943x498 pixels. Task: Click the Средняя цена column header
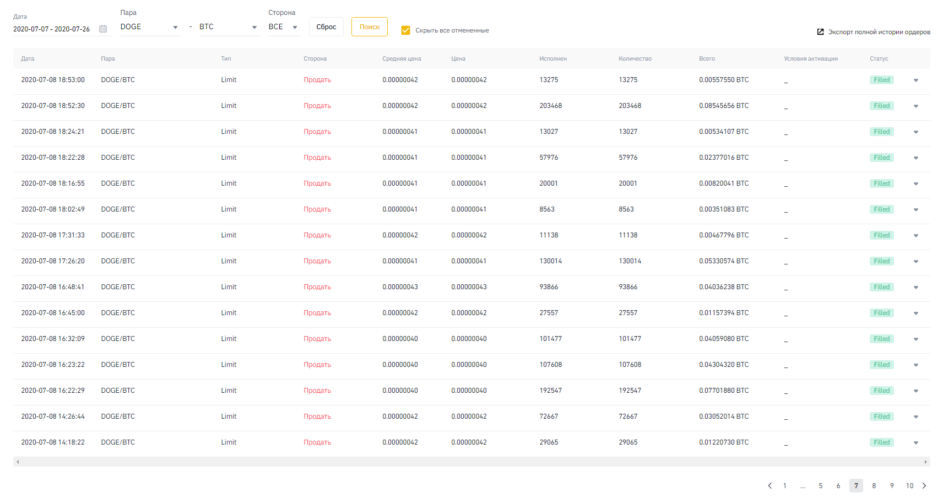tap(402, 59)
